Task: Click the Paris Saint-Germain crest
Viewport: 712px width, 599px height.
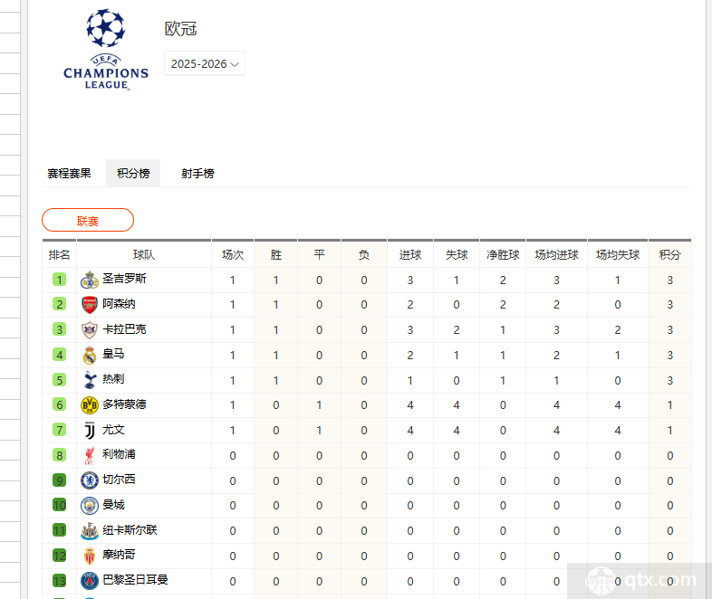Action: (90, 581)
